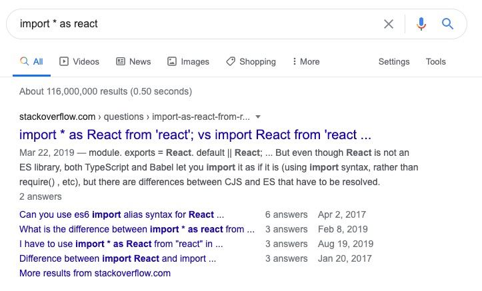Switch to the News tab
The height and width of the screenshot is (291, 482).
[x=133, y=61]
